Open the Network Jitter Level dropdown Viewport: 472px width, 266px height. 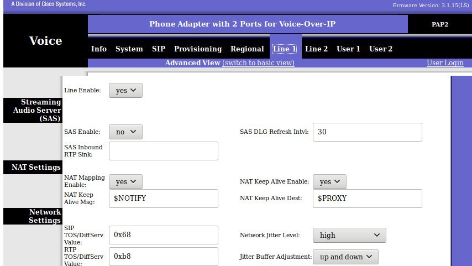349,235
